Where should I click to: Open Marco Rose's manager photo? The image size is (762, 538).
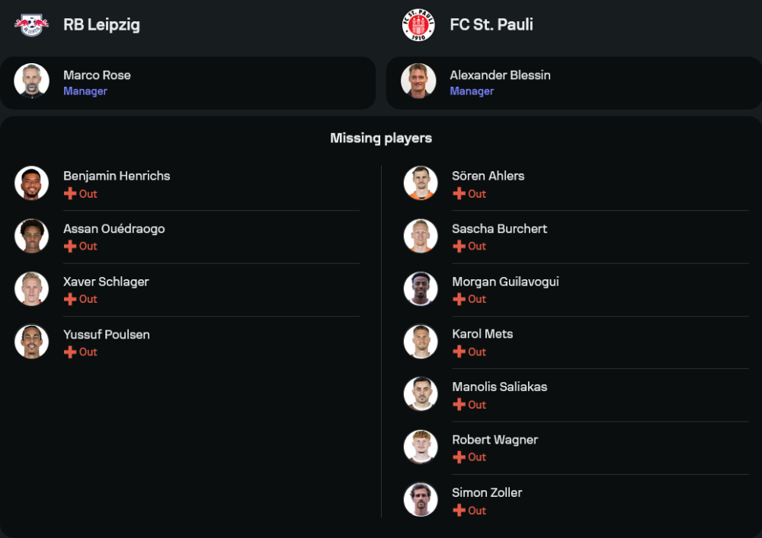pos(31,81)
